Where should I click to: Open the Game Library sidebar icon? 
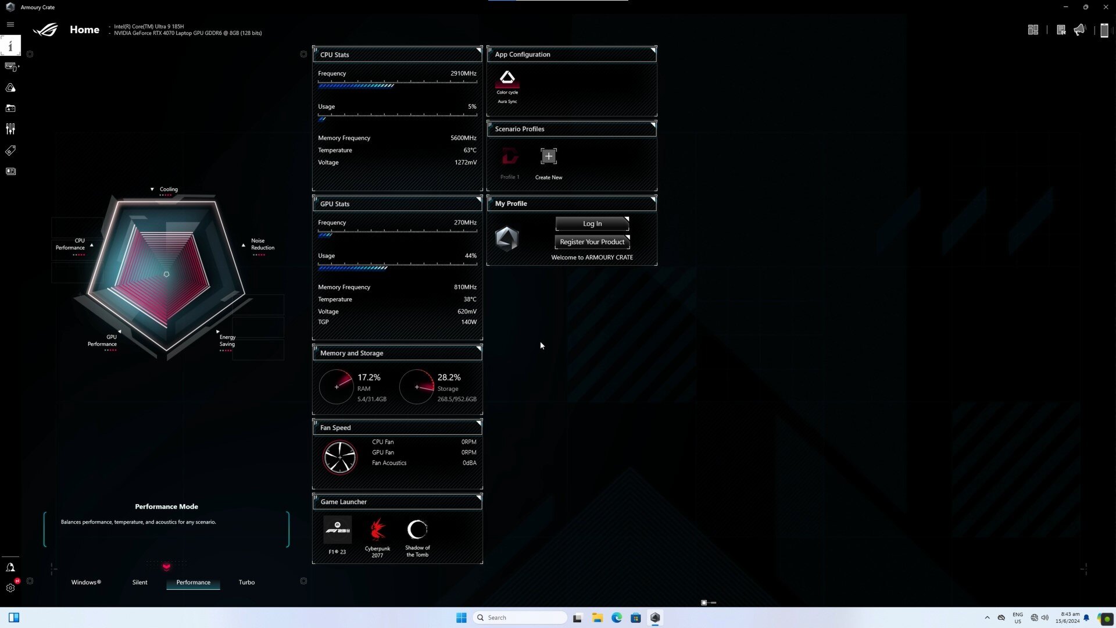coord(10,108)
